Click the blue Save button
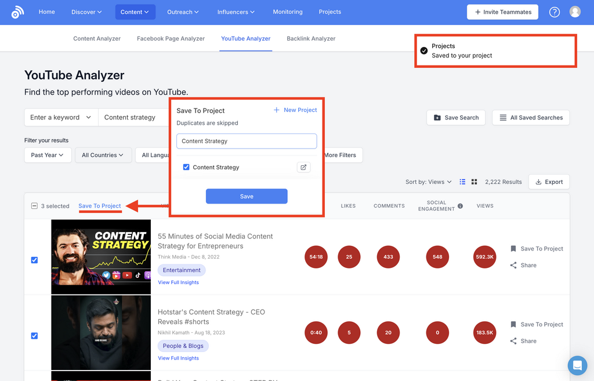 pyautogui.click(x=247, y=196)
